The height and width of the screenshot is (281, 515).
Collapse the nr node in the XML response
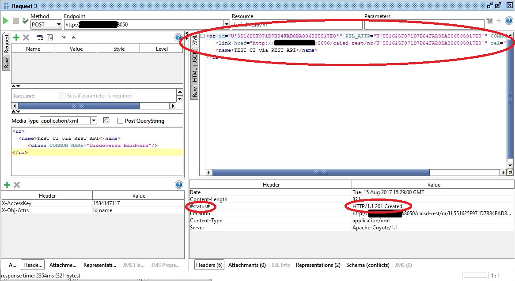pyautogui.click(x=203, y=36)
